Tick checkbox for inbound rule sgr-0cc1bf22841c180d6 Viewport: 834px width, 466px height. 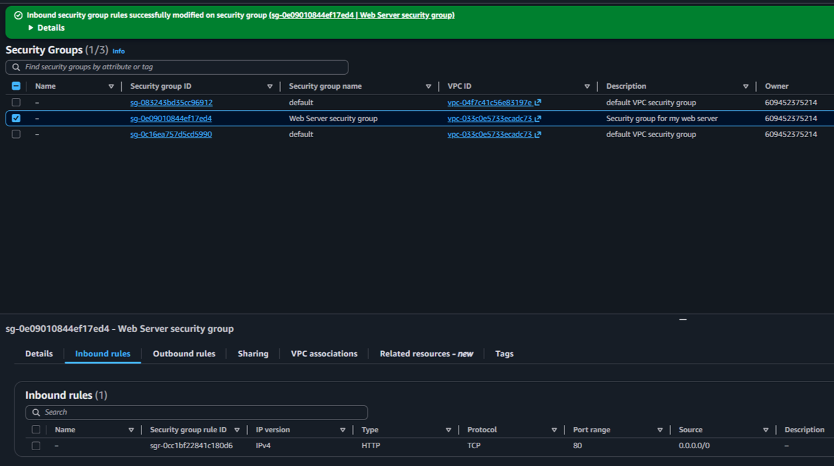pos(36,446)
